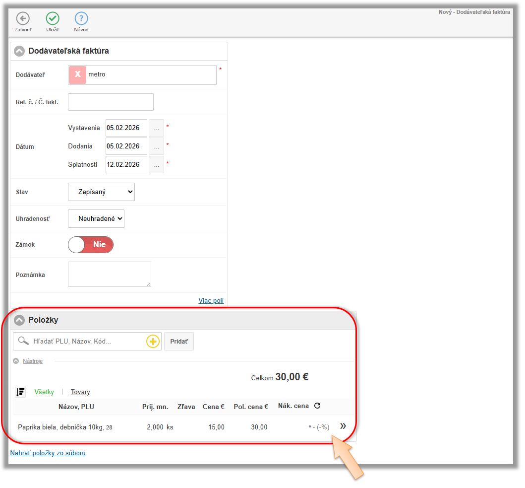Refresh purchase price with the Nák. cena icon
Screen dimensions: 525x488
coord(317,406)
